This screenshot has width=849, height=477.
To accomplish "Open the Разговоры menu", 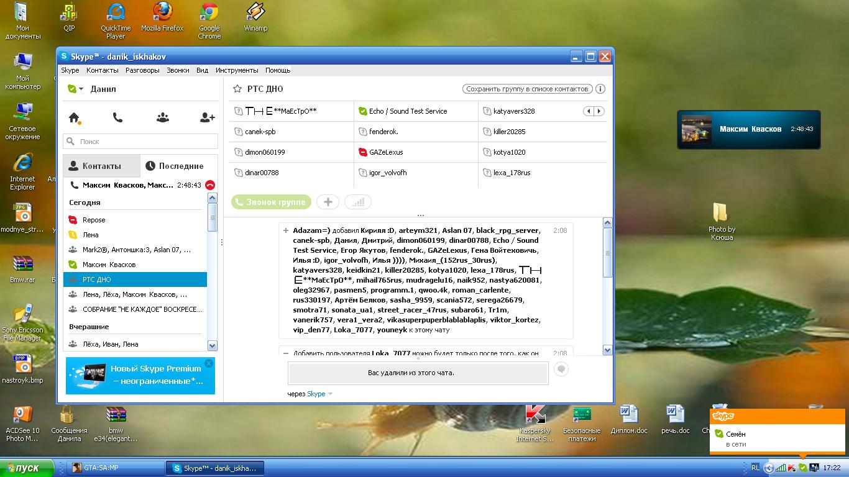I will pyautogui.click(x=142, y=70).
